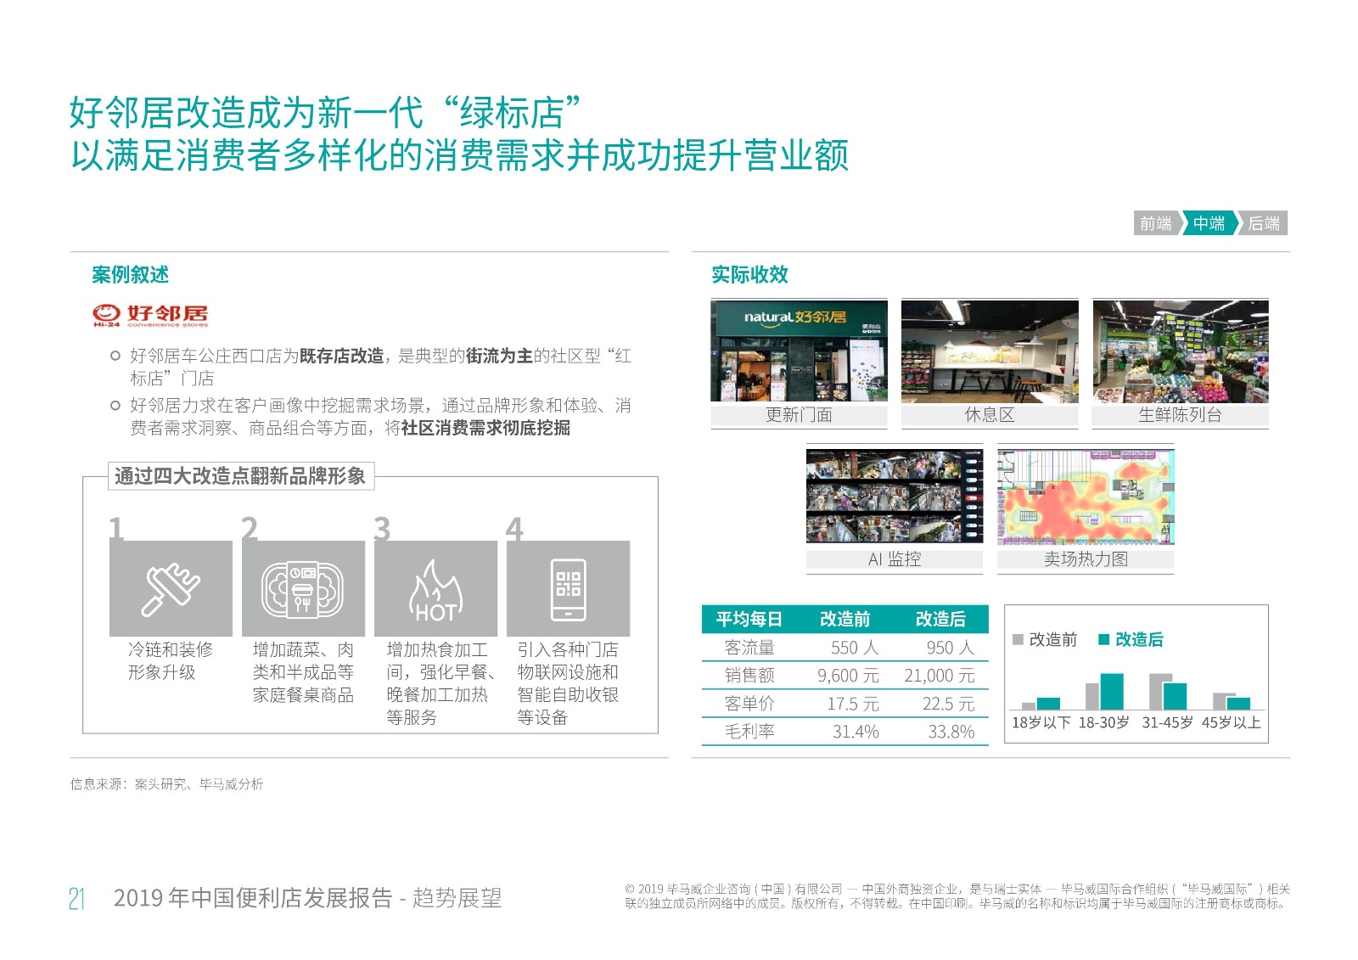Image resolution: width=1358 pixels, height=960 pixels.
Task: Click the paint roller renovation icon
Action: click(x=171, y=589)
